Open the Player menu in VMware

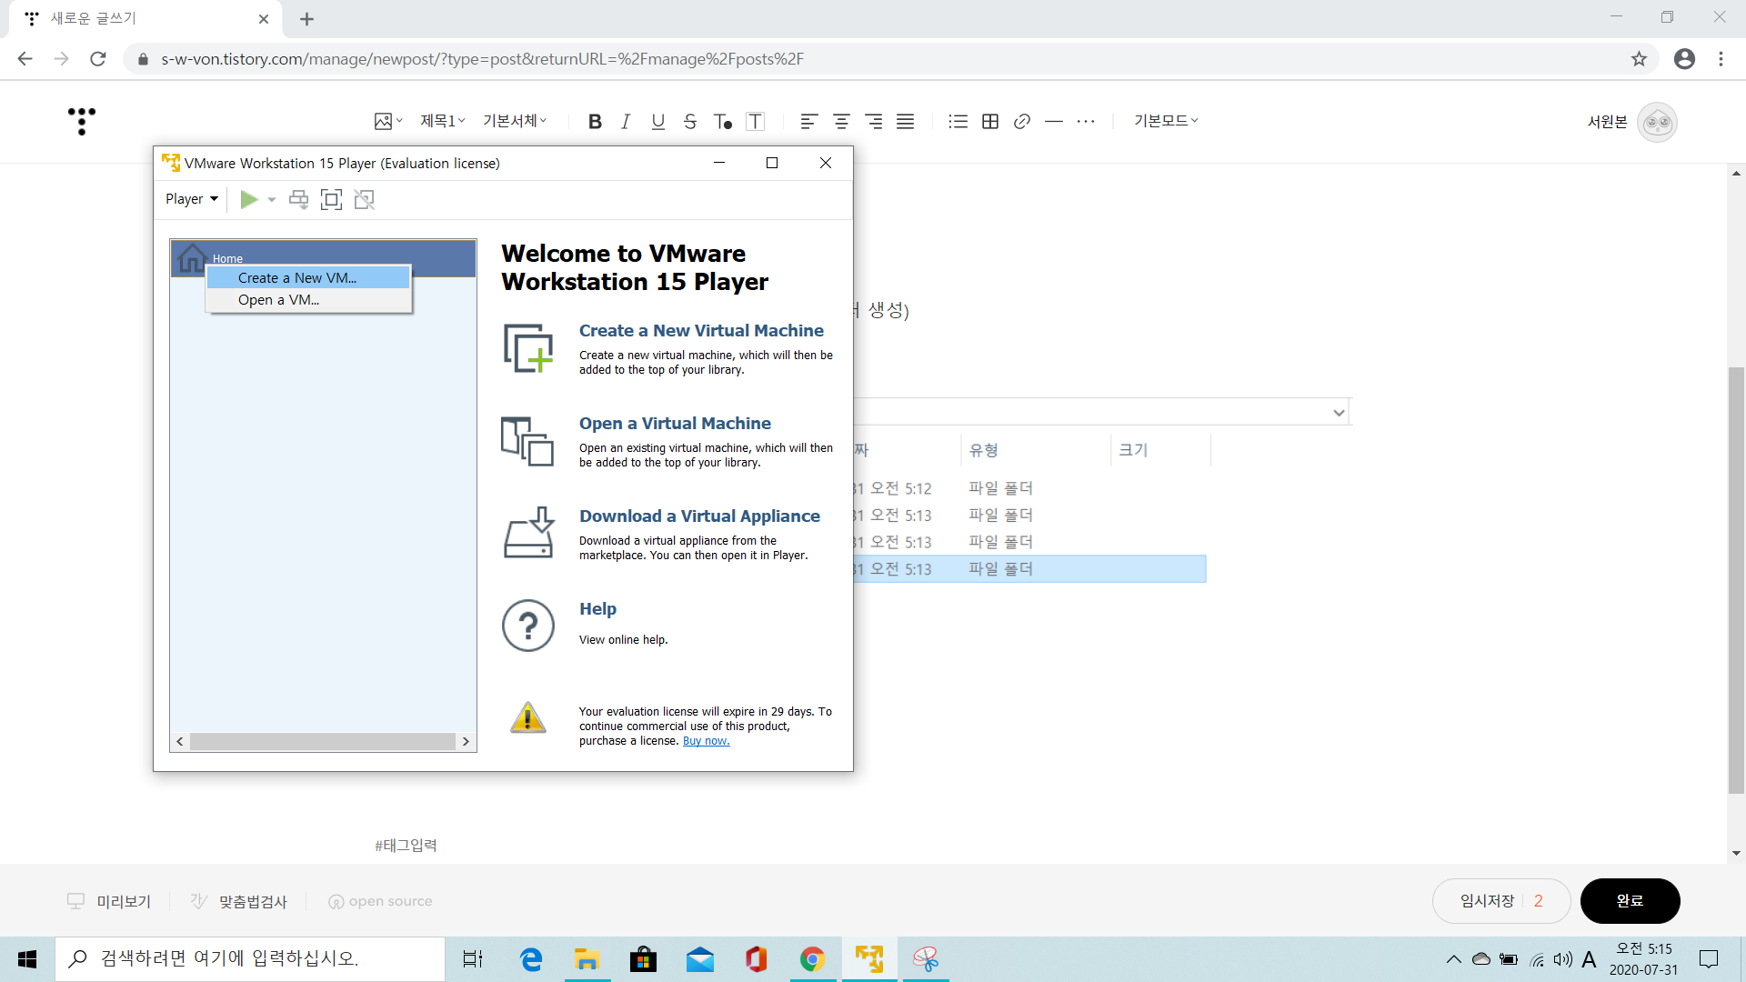pyautogui.click(x=192, y=199)
